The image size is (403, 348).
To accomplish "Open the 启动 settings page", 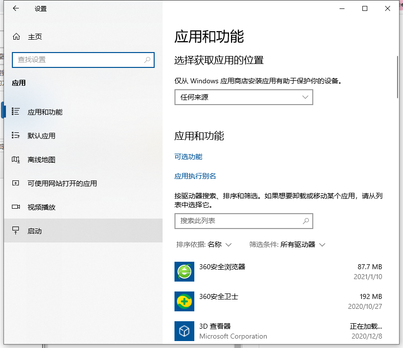I will 35,231.
